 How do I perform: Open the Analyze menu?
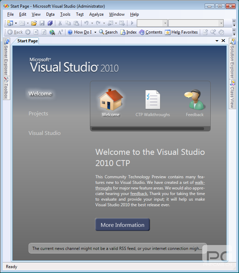click(x=96, y=14)
